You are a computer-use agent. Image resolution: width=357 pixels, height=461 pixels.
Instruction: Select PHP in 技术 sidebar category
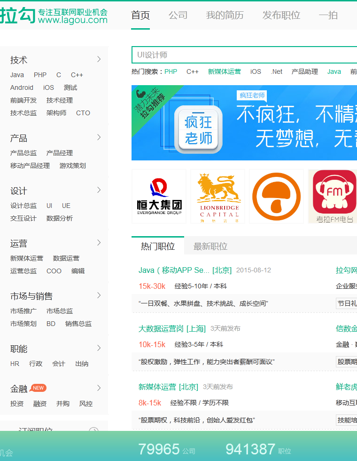tap(40, 75)
